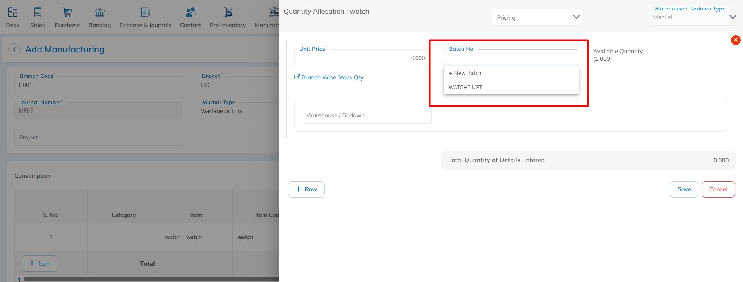Image resolution: width=743 pixels, height=282 pixels.
Task: Add a consumption Item
Action: (x=40, y=263)
